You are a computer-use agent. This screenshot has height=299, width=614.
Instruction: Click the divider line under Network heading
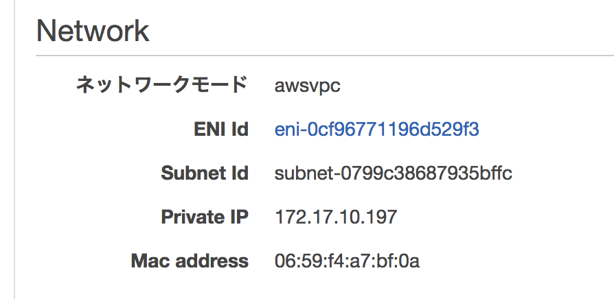(325, 56)
